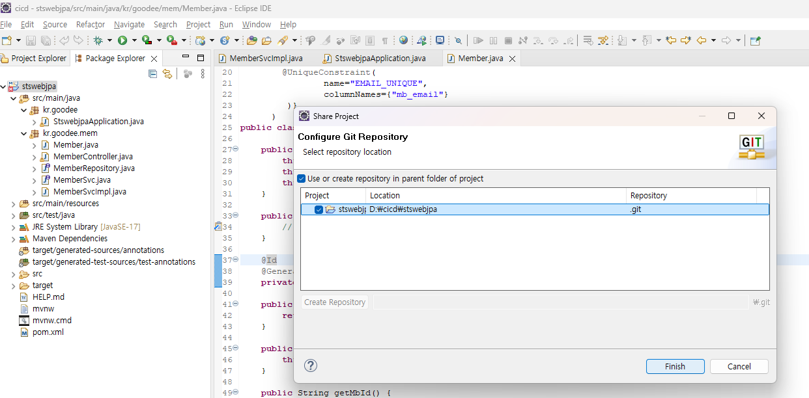
Task: Click the Open Task folder icon
Action: pyautogui.click(x=266, y=40)
